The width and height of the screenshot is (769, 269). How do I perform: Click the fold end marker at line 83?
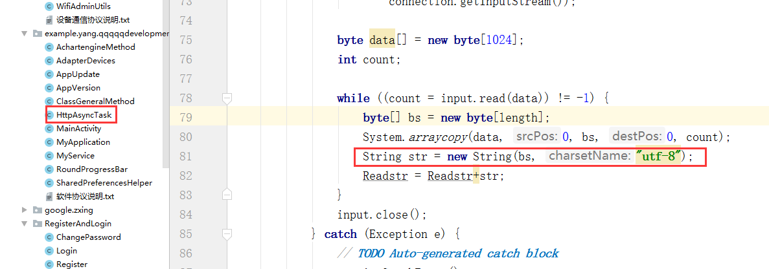(x=227, y=195)
